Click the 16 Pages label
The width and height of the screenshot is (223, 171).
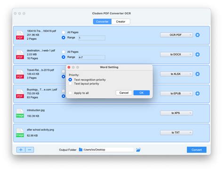click(32, 58)
